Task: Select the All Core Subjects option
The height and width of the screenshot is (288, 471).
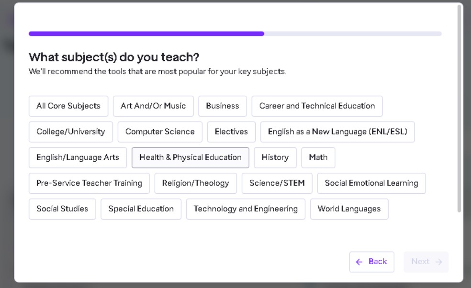Action: (x=68, y=106)
